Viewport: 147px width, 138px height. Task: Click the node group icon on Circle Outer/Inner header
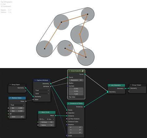point(83,71)
